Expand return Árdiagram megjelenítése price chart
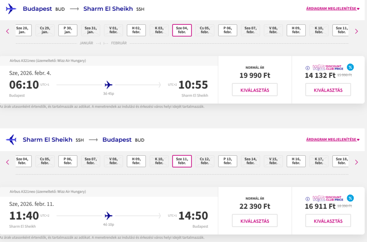 pyautogui.click(x=333, y=140)
